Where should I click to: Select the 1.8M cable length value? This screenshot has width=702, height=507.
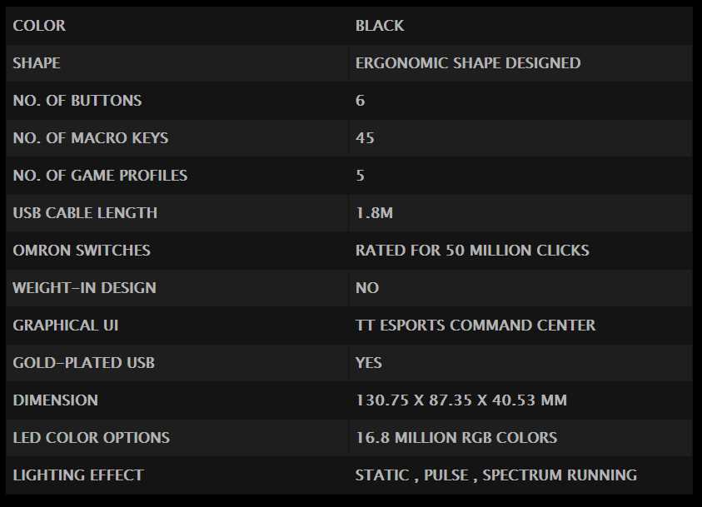(374, 213)
